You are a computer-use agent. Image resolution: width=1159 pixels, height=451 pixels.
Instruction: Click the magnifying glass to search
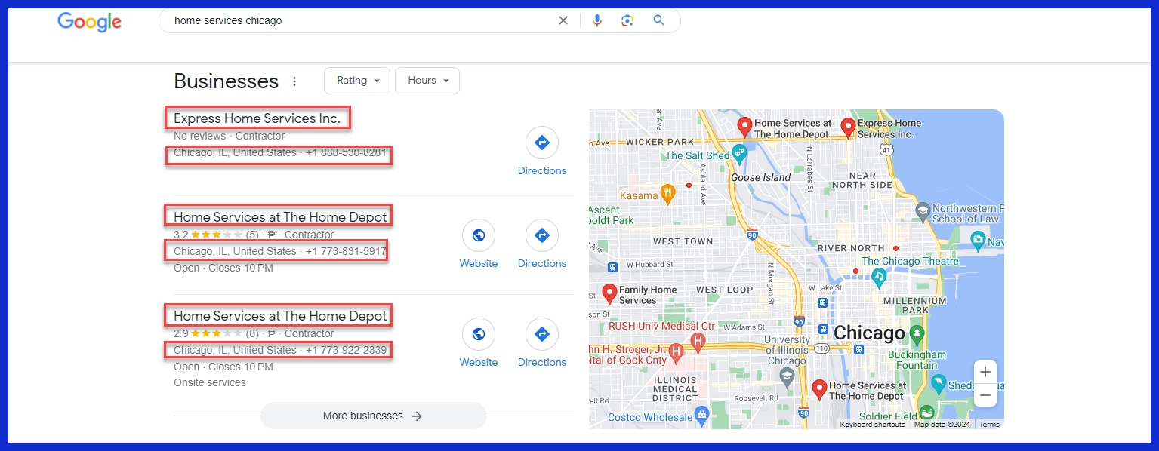(x=658, y=20)
